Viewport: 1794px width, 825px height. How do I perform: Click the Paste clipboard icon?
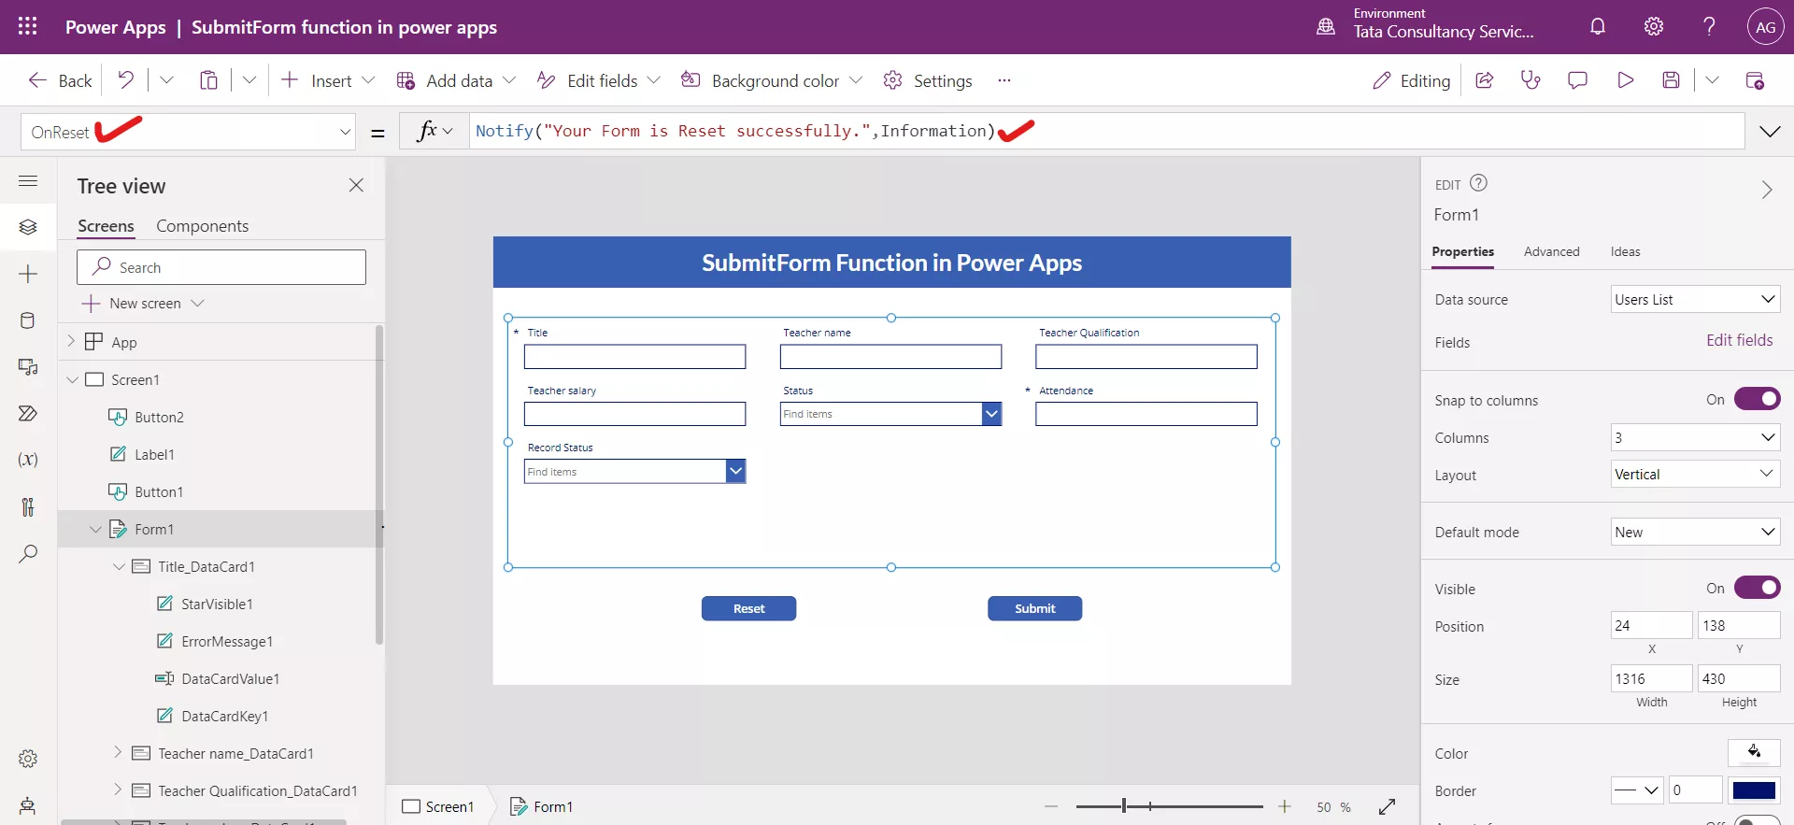coord(208,80)
